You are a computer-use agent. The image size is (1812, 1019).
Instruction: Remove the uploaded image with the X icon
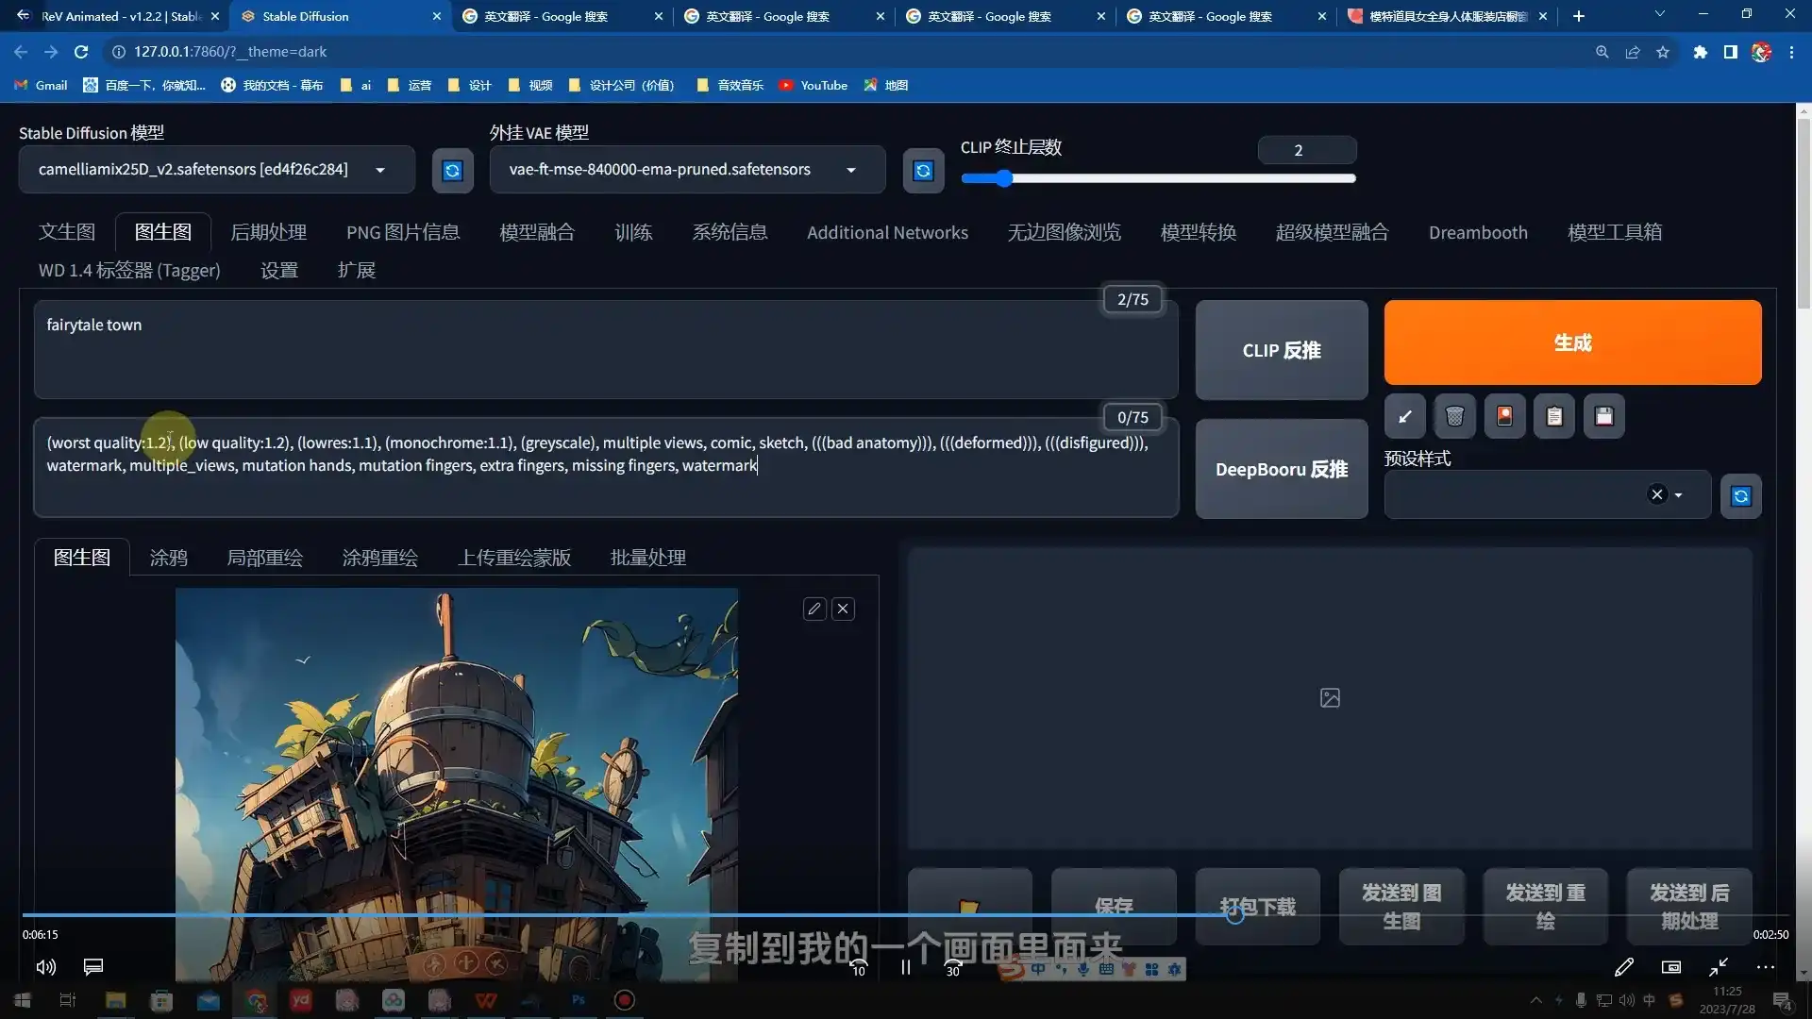click(x=843, y=609)
